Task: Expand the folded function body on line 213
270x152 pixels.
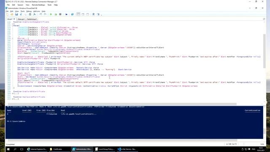Action: tap(12, 99)
